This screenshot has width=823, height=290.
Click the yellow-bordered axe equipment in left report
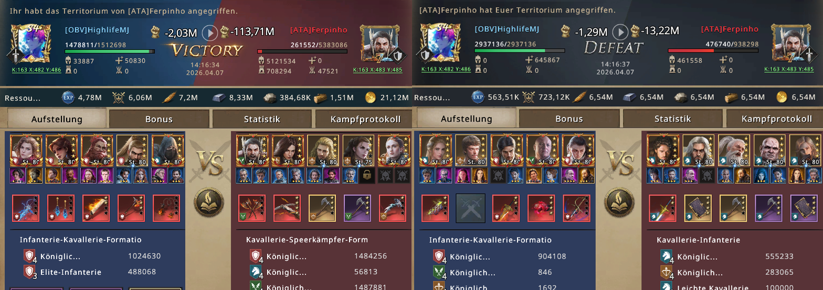[322, 208]
